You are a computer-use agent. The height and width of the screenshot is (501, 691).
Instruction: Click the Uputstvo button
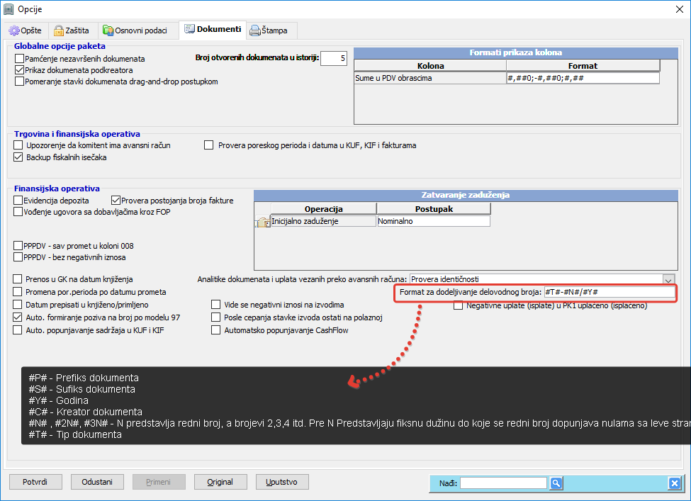pyautogui.click(x=281, y=482)
